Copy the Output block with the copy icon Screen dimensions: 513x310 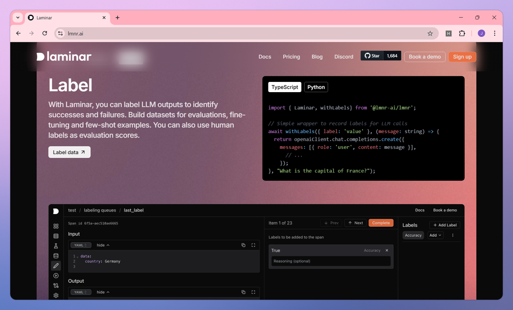click(x=243, y=292)
